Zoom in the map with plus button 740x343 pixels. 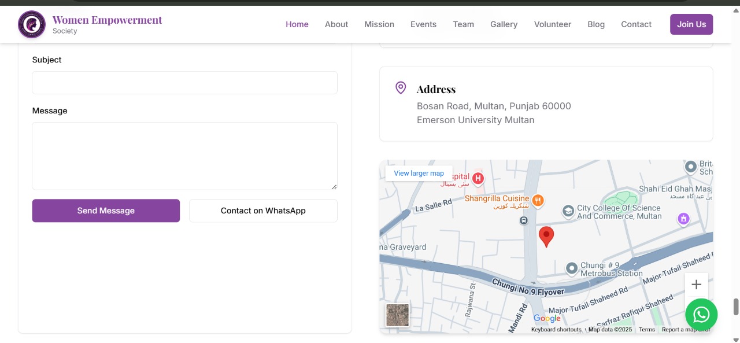(x=696, y=285)
